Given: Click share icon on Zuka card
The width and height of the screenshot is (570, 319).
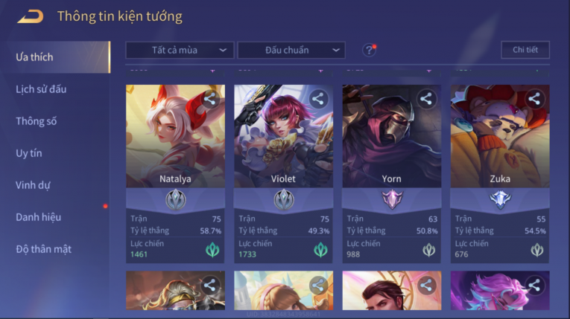Looking at the screenshot, I should (534, 99).
